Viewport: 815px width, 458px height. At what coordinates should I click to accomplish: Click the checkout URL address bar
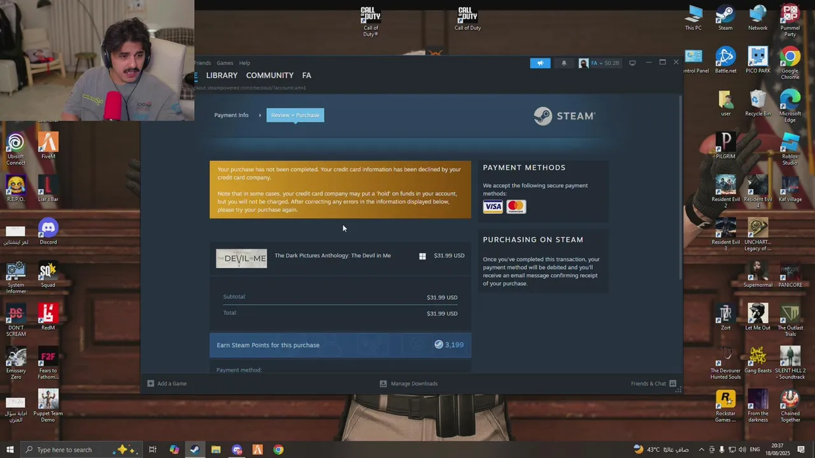(x=250, y=88)
